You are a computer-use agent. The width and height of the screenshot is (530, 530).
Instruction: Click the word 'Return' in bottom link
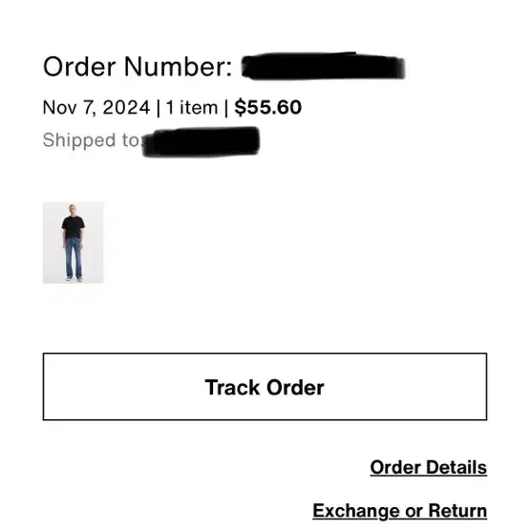[457, 510]
